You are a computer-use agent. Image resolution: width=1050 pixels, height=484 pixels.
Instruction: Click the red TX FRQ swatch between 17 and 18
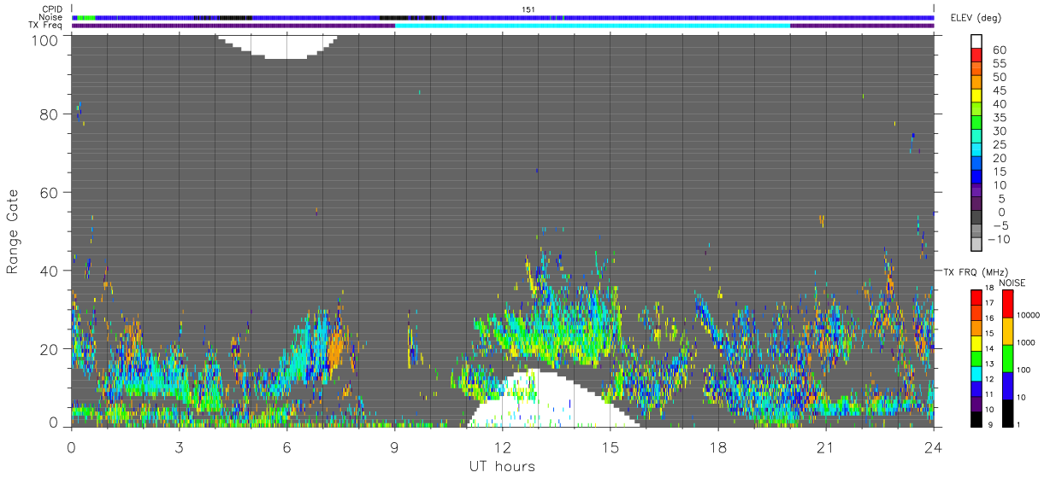pyautogui.click(x=976, y=295)
